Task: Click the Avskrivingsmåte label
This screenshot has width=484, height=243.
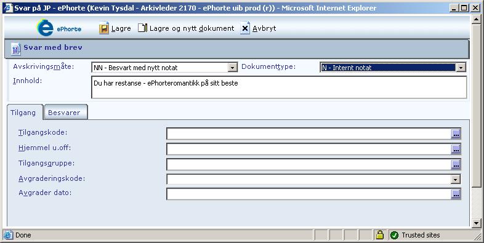Action: (44, 66)
